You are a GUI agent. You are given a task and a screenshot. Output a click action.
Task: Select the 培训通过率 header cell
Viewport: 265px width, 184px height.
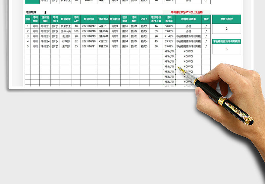169,19
